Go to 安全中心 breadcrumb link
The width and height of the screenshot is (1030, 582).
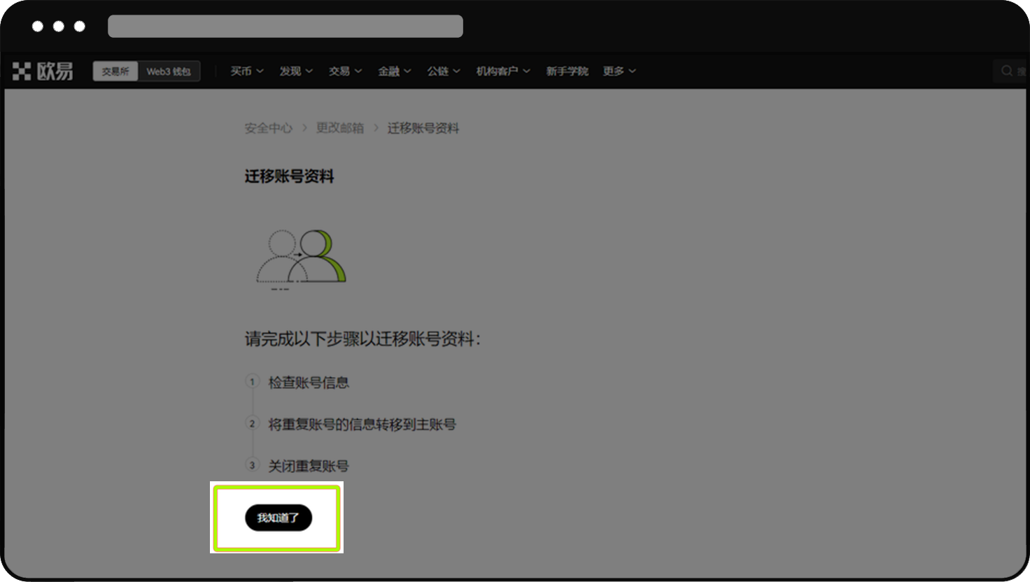pos(268,128)
